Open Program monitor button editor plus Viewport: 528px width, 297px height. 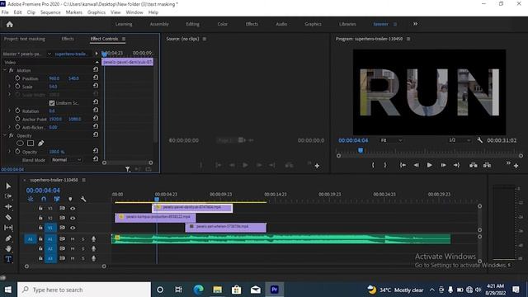coord(516,166)
